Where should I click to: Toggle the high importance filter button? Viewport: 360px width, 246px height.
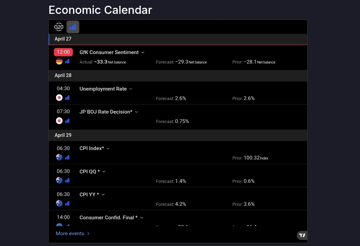(73, 27)
